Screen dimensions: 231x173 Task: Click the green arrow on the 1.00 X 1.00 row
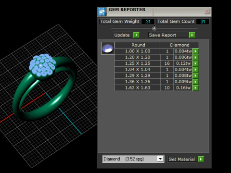coord(195,51)
